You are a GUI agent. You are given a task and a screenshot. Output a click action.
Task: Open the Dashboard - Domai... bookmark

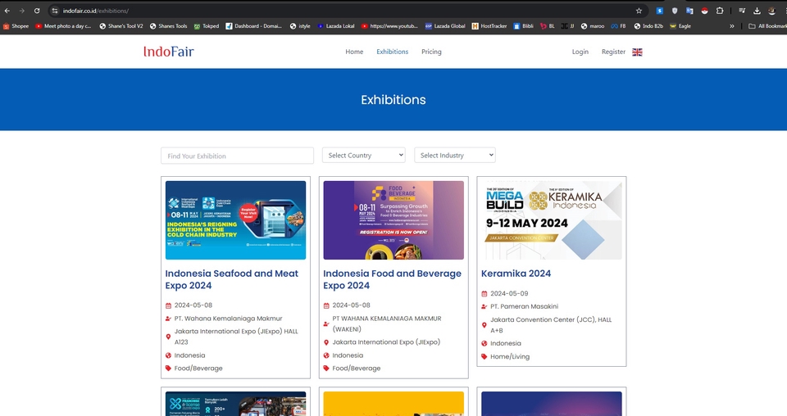pyautogui.click(x=253, y=26)
